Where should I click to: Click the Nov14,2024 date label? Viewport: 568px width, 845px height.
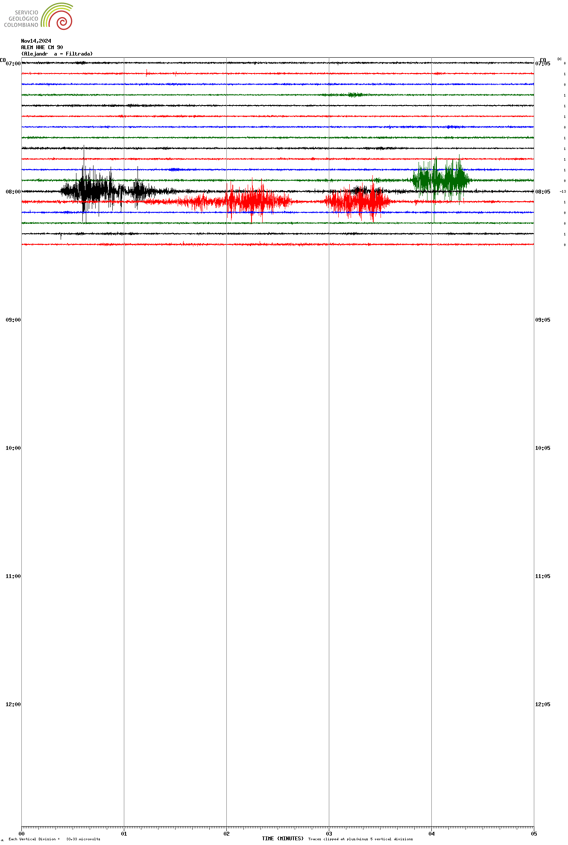point(36,41)
